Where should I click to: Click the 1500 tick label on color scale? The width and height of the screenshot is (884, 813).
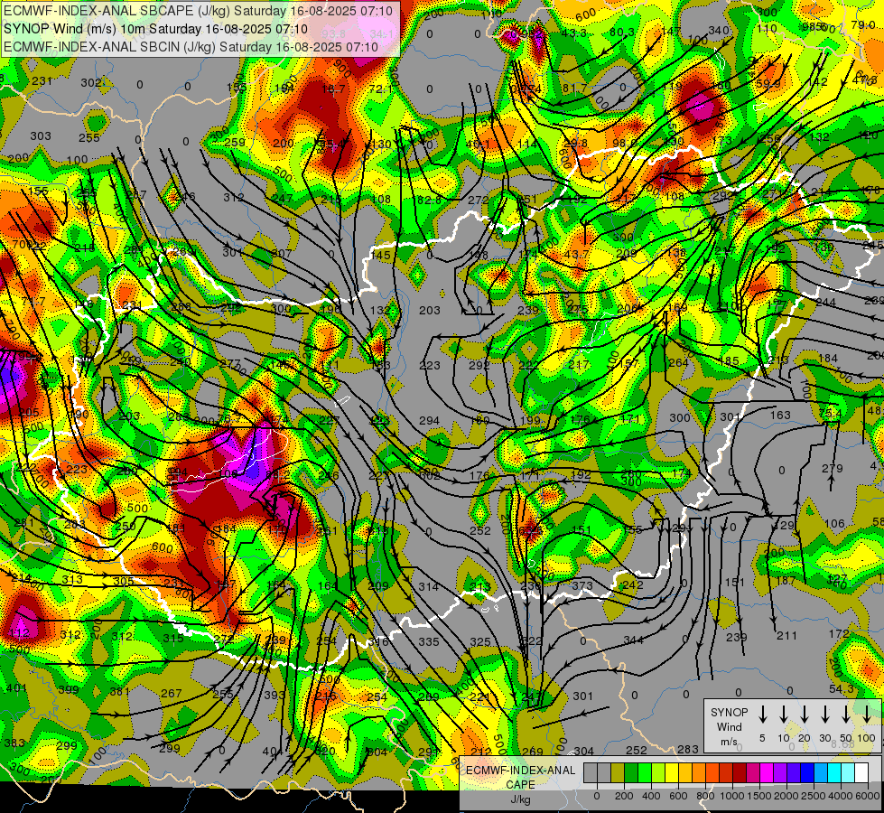(x=760, y=796)
